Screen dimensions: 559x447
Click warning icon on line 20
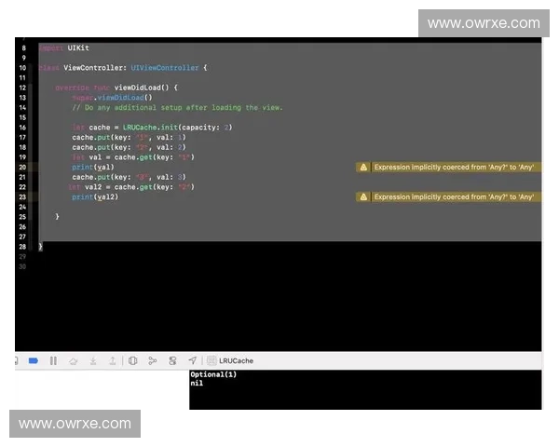[x=363, y=168]
